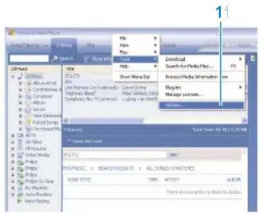Open the Play submenu
Screen dimensions: 260x214
pyautogui.click(x=136, y=52)
